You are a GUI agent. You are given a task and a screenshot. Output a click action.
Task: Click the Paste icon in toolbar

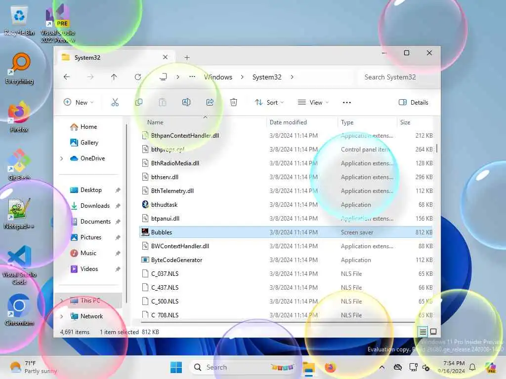[x=163, y=103]
